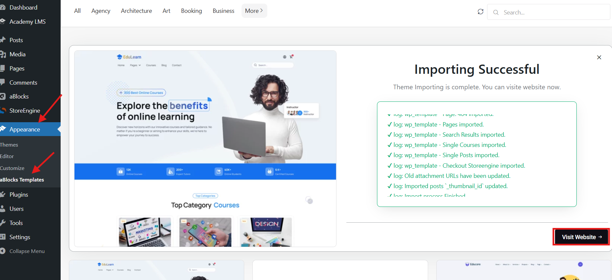Select the Architecture category tab

[x=136, y=11]
